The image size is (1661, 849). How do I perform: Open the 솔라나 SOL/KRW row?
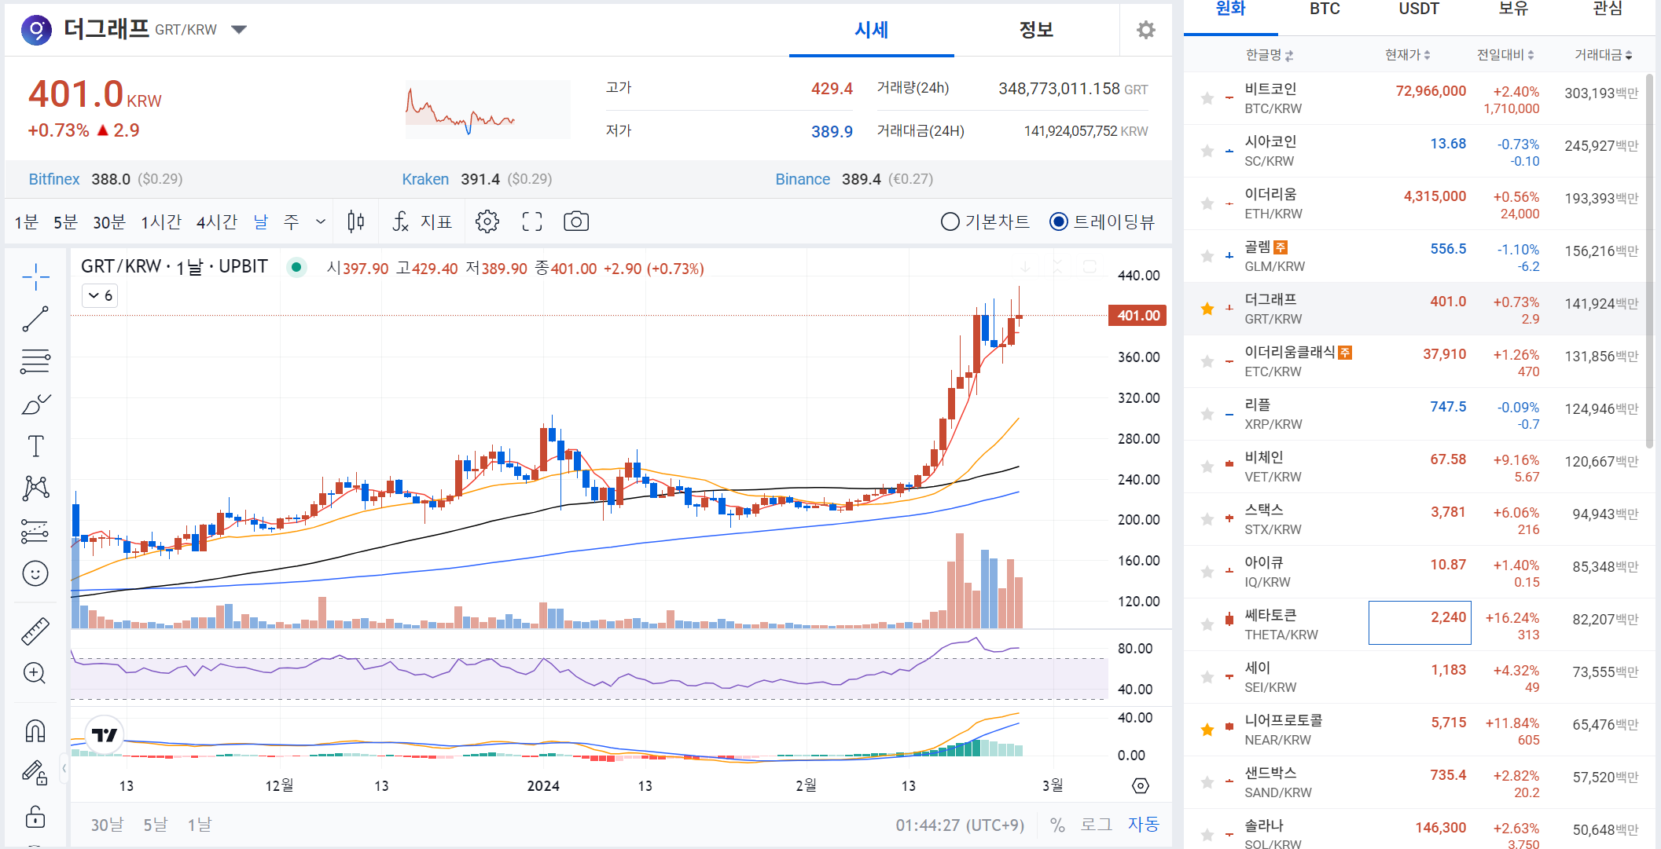click(1415, 829)
